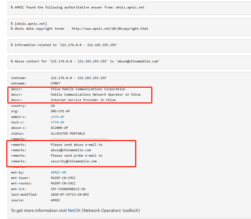Click the dashed remarks separator line
Image resolution: width=251 pixels, height=219 pixels.
tap(79, 139)
